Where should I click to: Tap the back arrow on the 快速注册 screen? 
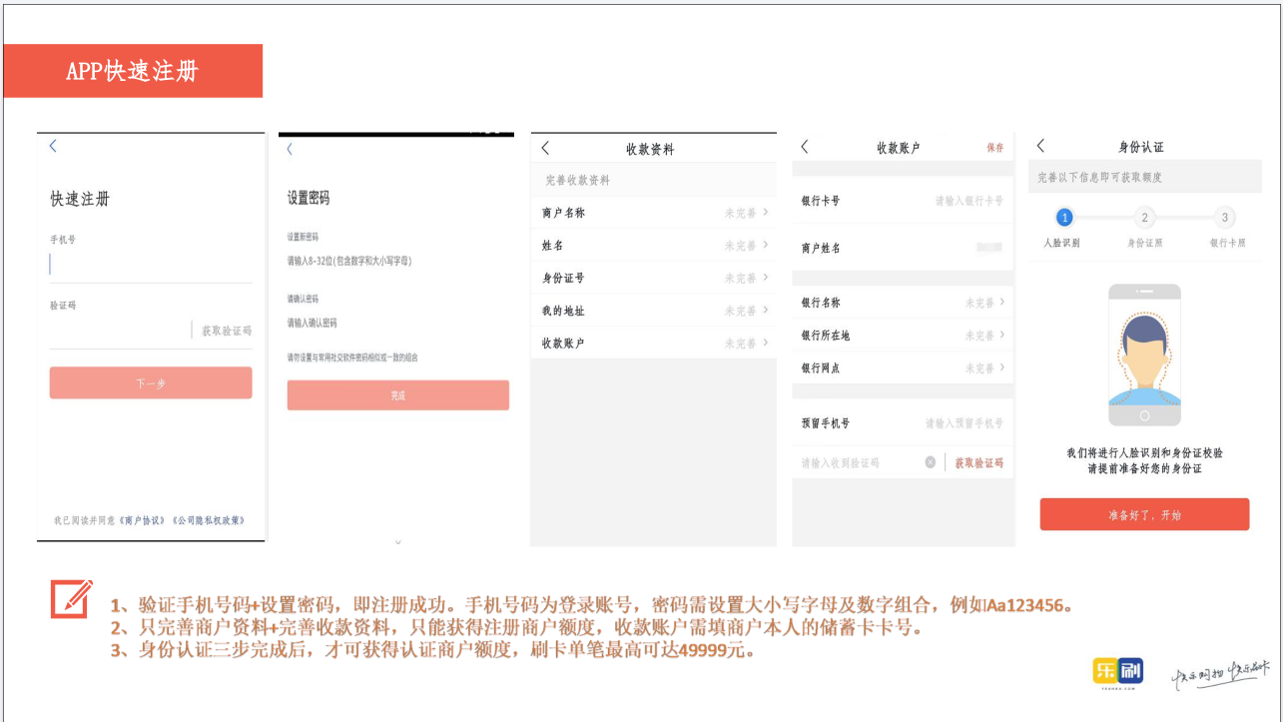tap(52, 145)
